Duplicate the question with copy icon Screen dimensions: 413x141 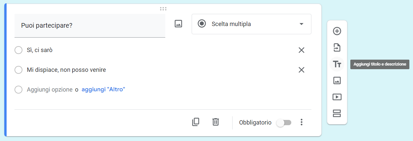click(x=196, y=122)
